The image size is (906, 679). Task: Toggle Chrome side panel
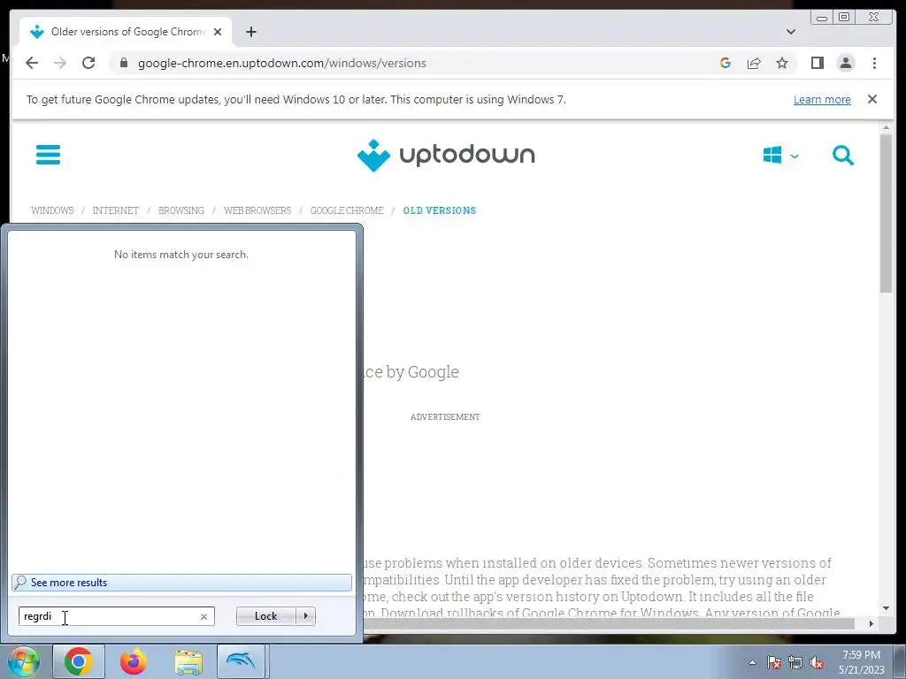click(817, 63)
